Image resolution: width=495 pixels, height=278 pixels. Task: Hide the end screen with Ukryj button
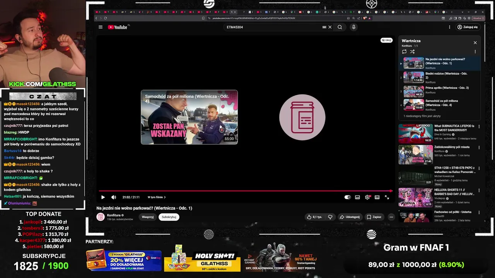click(x=386, y=40)
